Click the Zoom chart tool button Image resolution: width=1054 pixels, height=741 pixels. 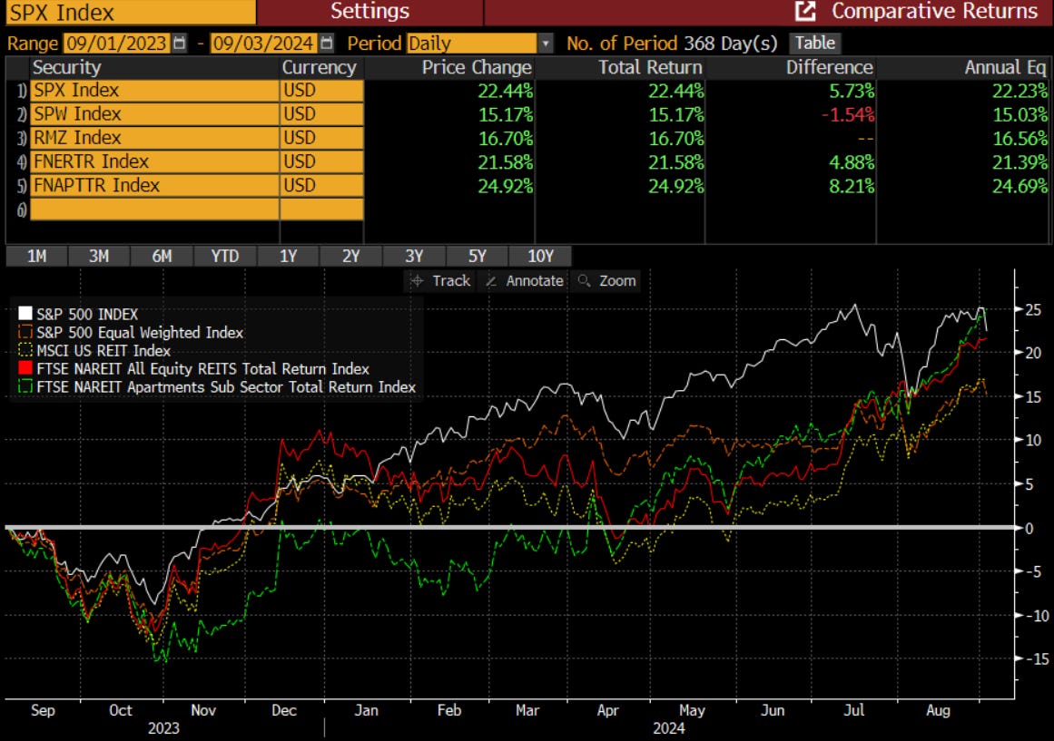point(606,281)
